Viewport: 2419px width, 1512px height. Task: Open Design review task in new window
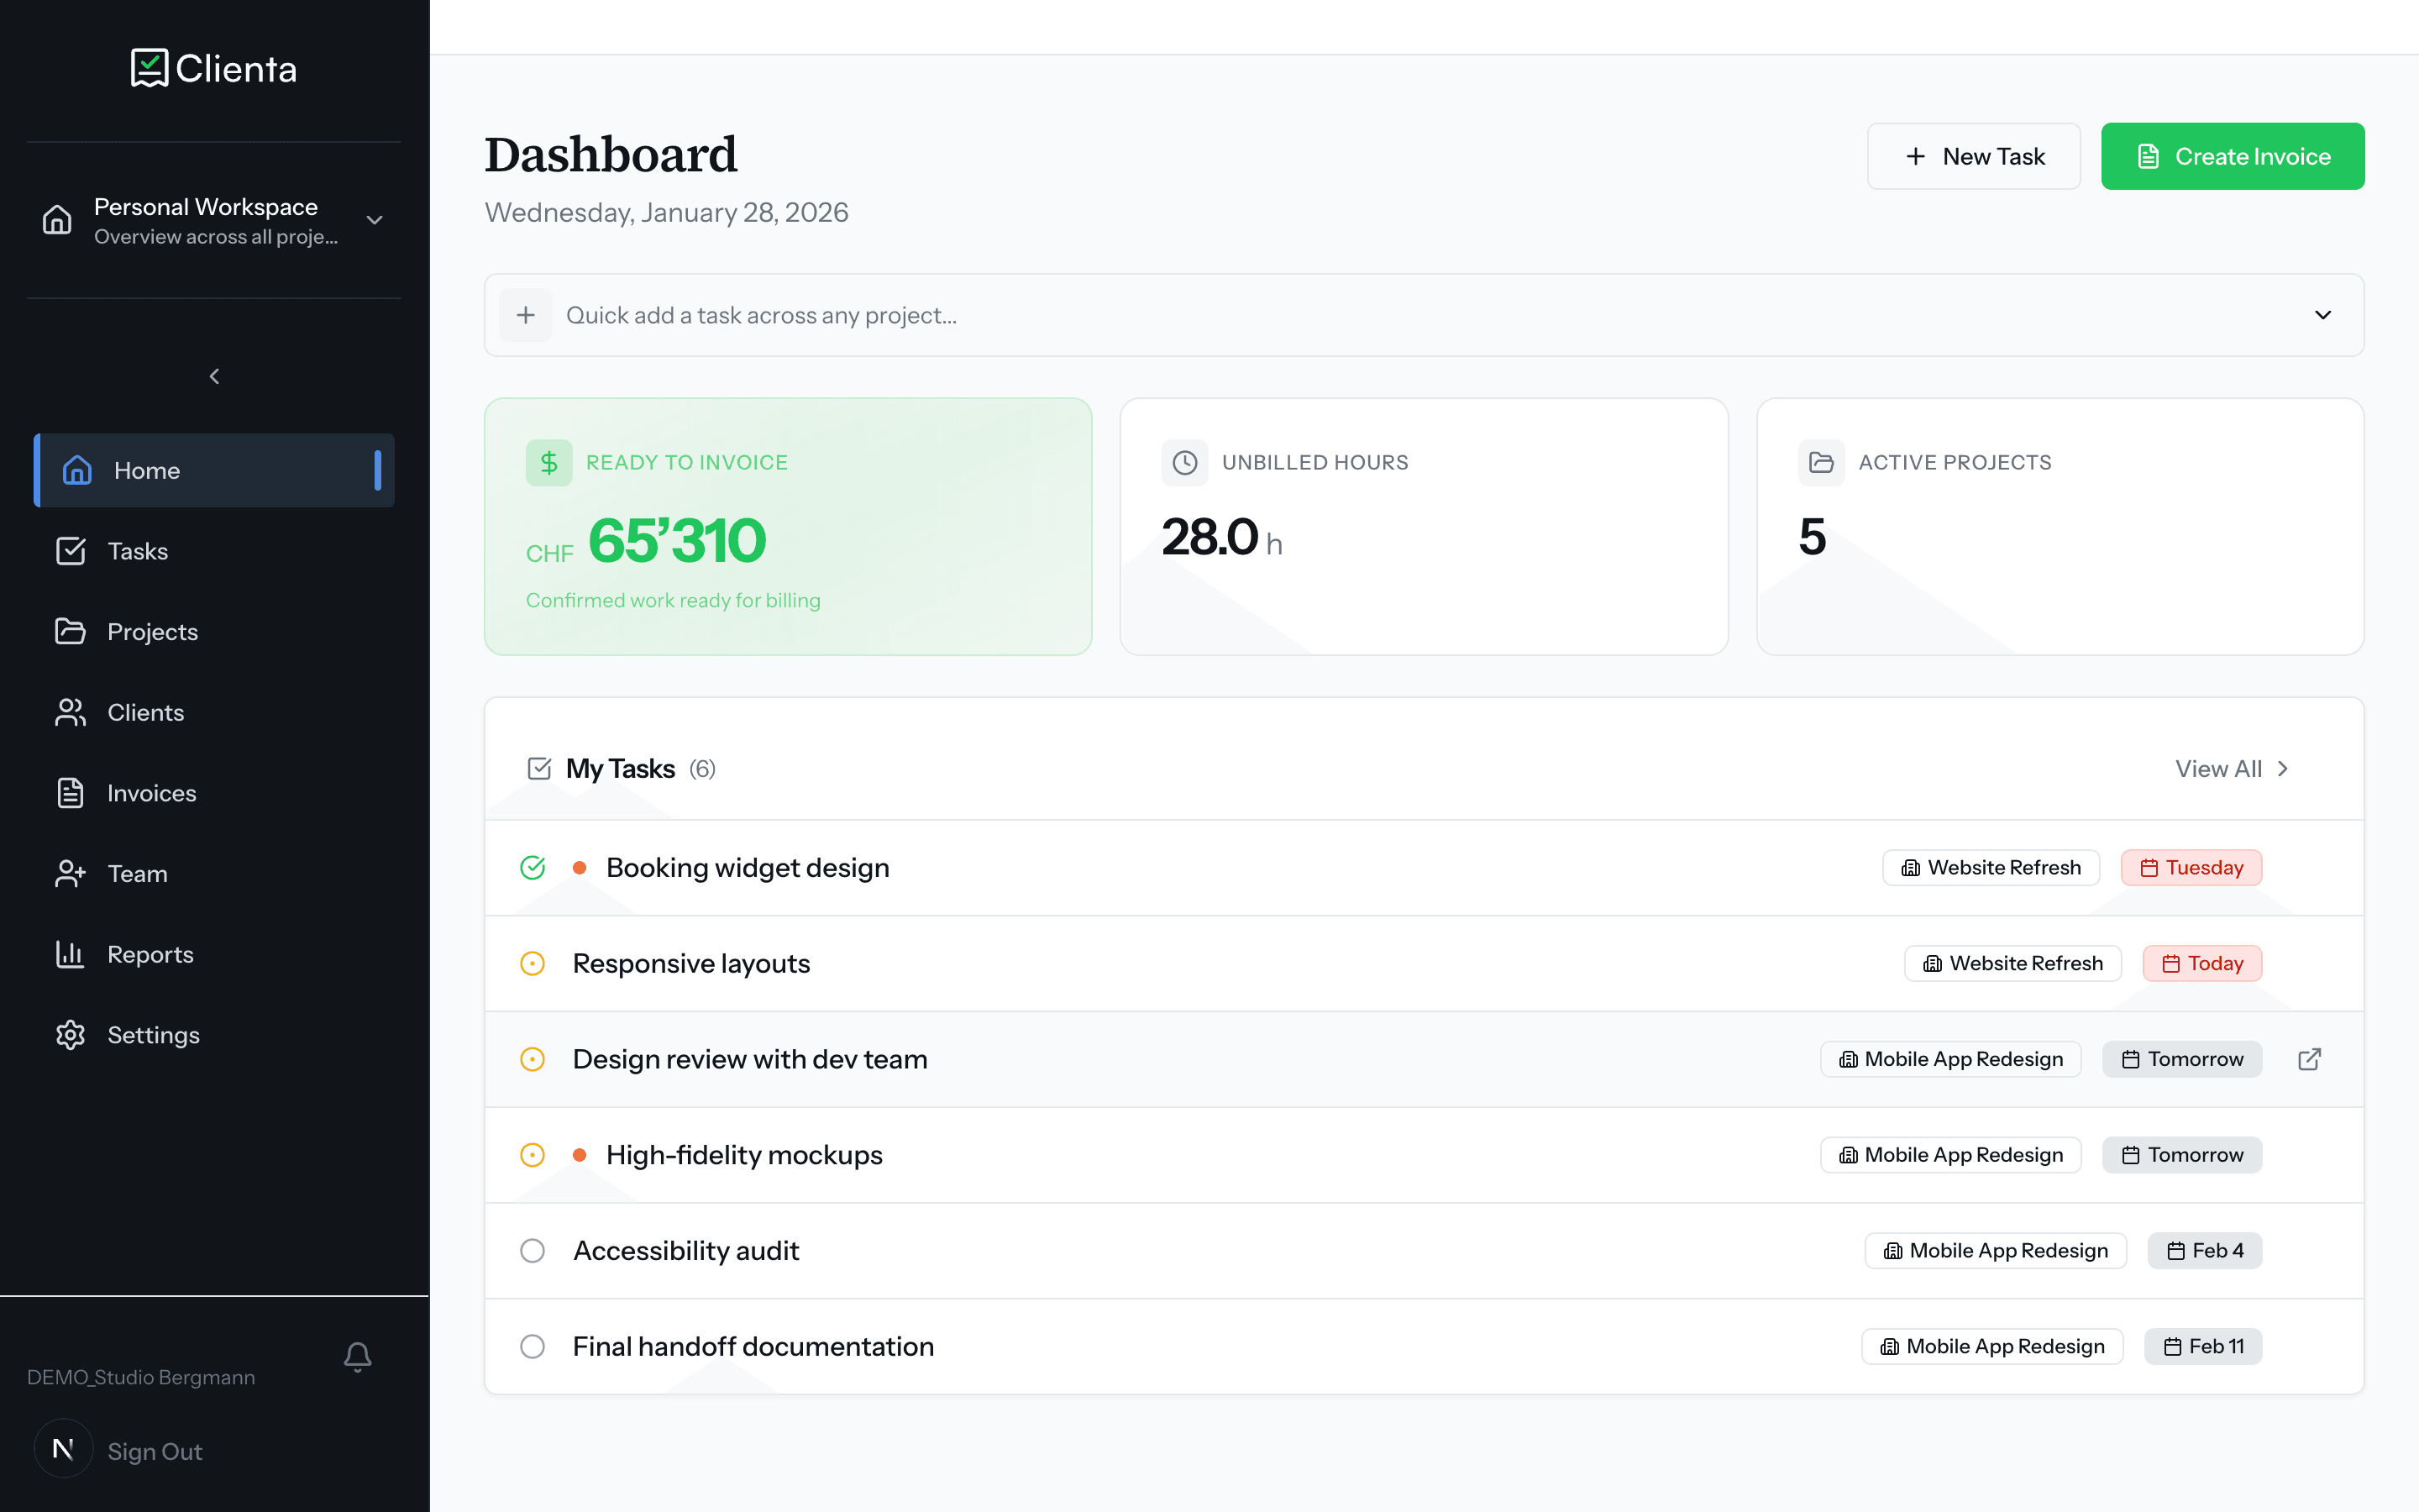tap(2310, 1059)
